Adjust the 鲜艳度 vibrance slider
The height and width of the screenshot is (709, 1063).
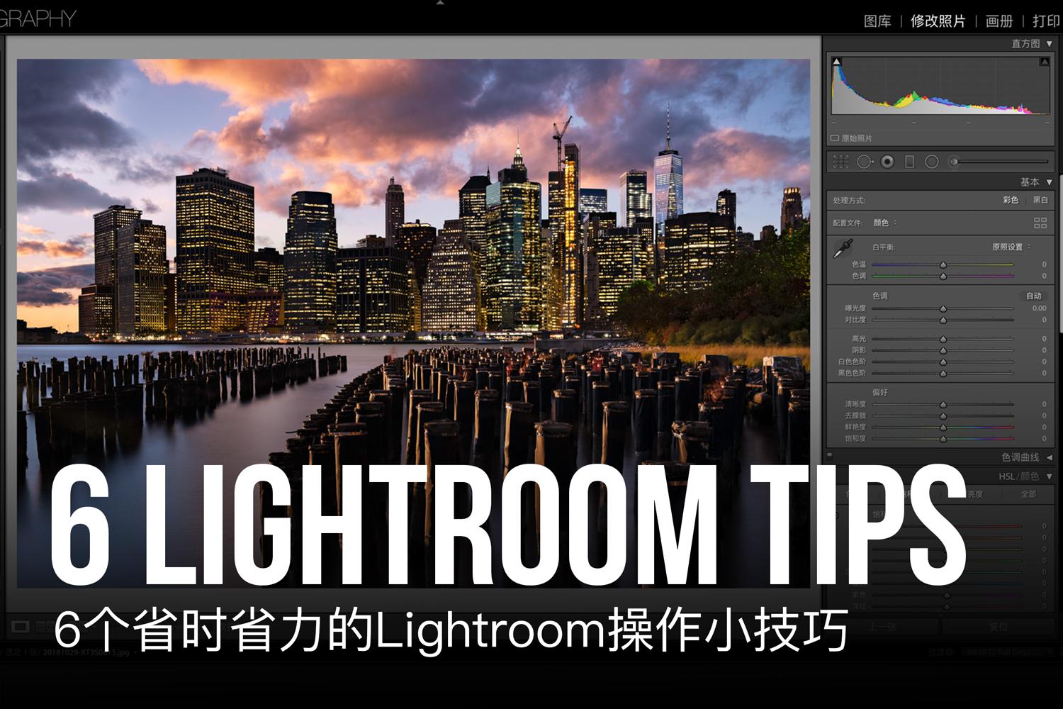943,427
